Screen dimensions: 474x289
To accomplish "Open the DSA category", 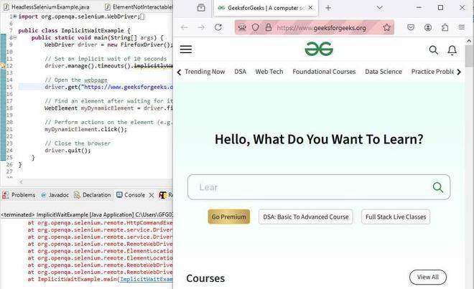I will pos(240,72).
